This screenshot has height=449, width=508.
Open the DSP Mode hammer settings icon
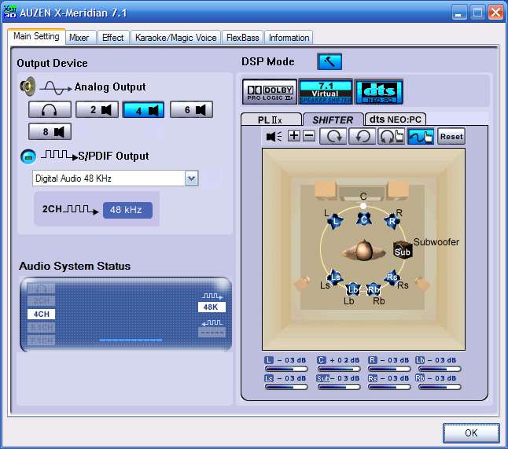click(329, 61)
